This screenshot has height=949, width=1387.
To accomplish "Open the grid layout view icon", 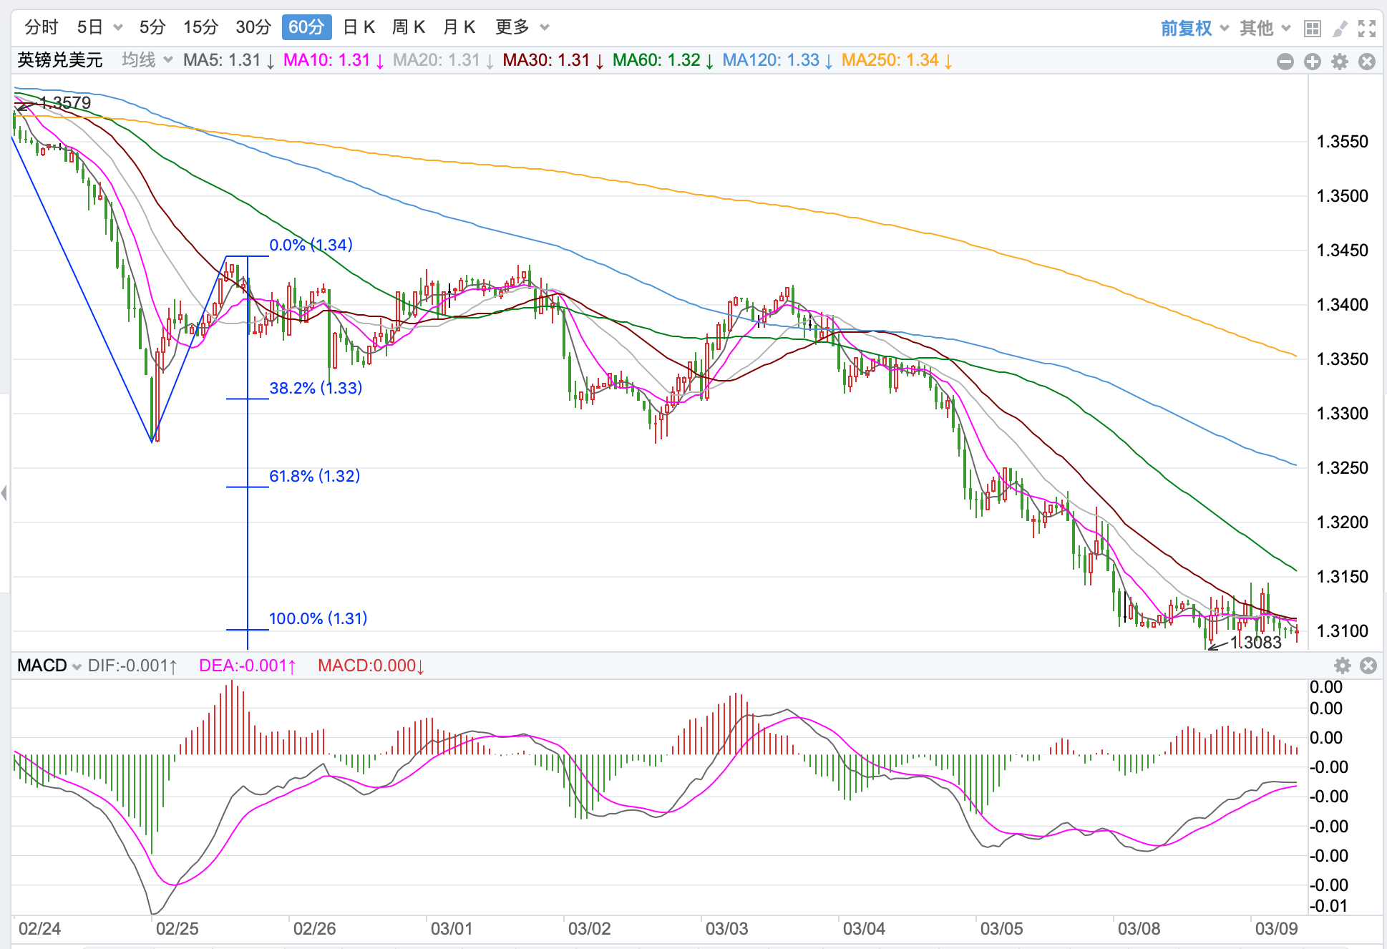I will click(x=1312, y=28).
